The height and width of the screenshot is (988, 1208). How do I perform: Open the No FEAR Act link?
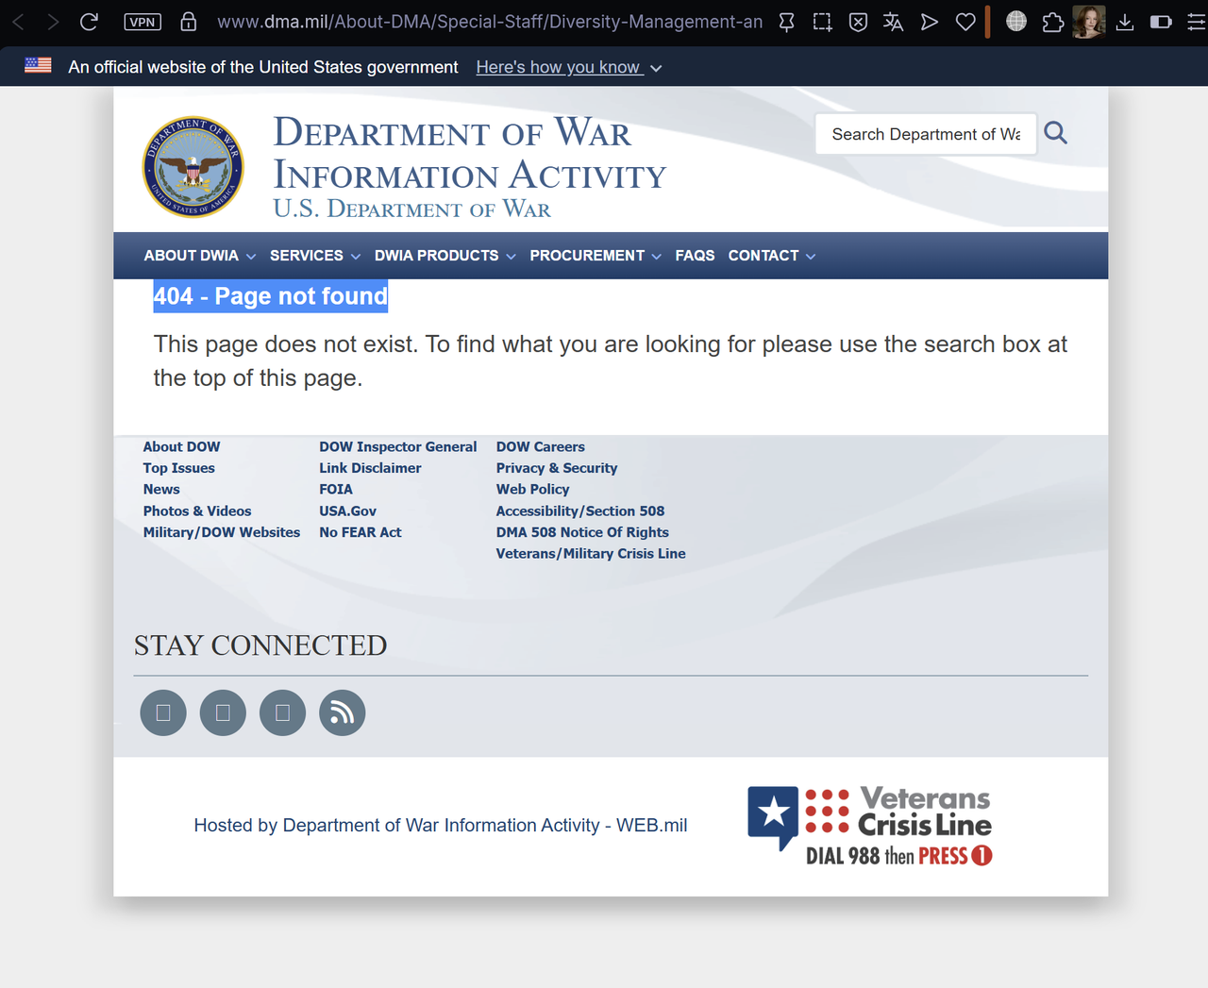coord(361,532)
